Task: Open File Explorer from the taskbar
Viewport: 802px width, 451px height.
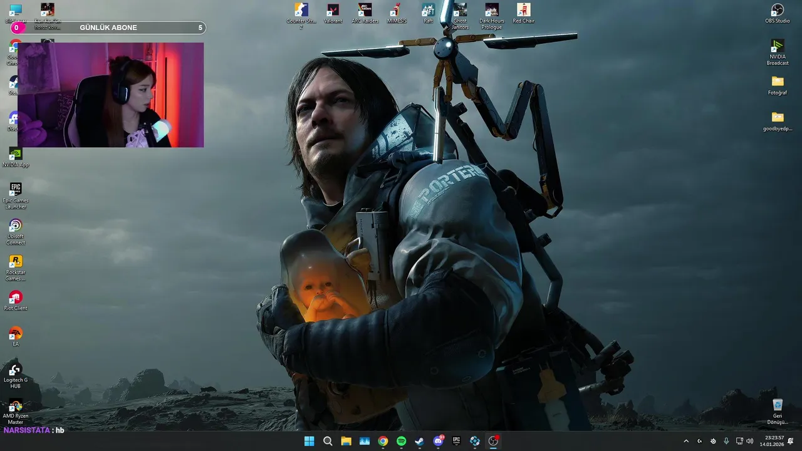Action: (x=346, y=441)
